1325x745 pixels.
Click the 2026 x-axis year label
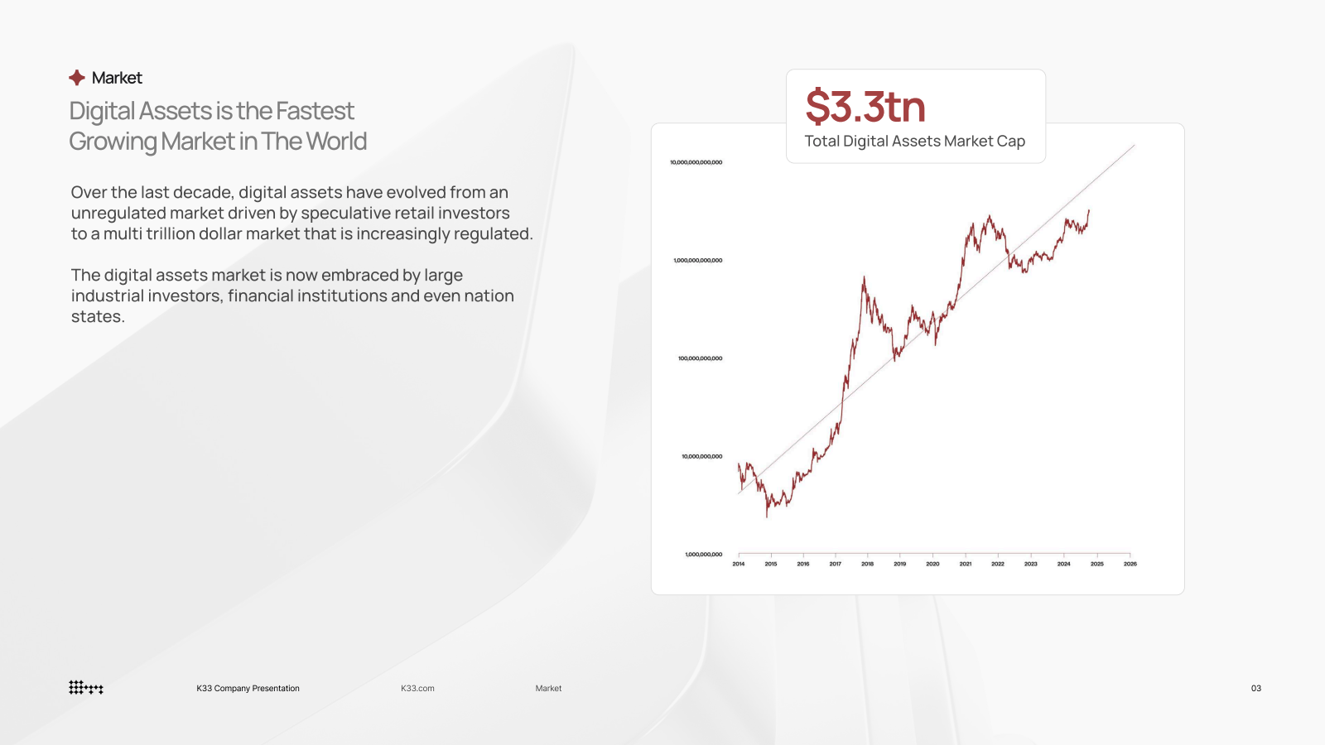coord(1130,564)
